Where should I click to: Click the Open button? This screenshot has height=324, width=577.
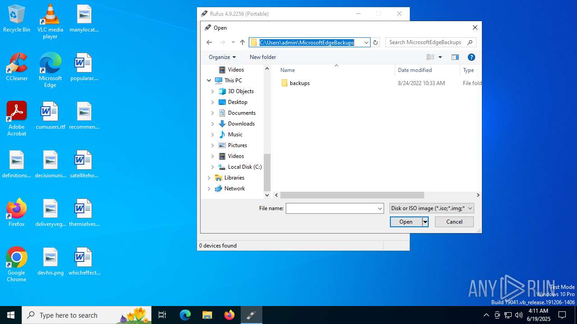406,222
